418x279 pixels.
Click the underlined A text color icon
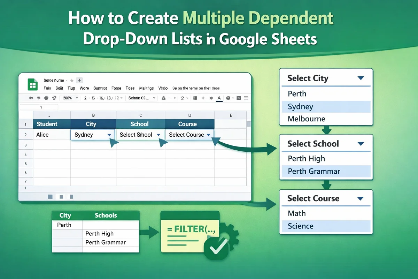tap(219, 98)
